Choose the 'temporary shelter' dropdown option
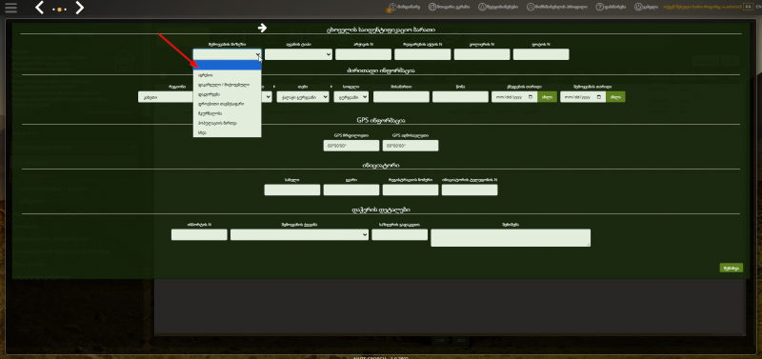This screenshot has height=359, width=762. tap(227, 104)
